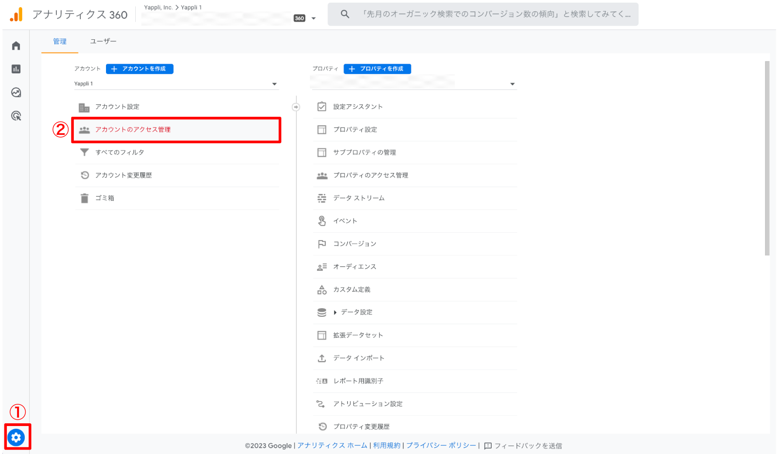Click the すべてのフィルタ funnel icon

84,153
